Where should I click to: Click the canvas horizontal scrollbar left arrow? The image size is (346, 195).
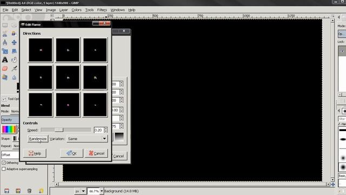[x=57, y=184]
